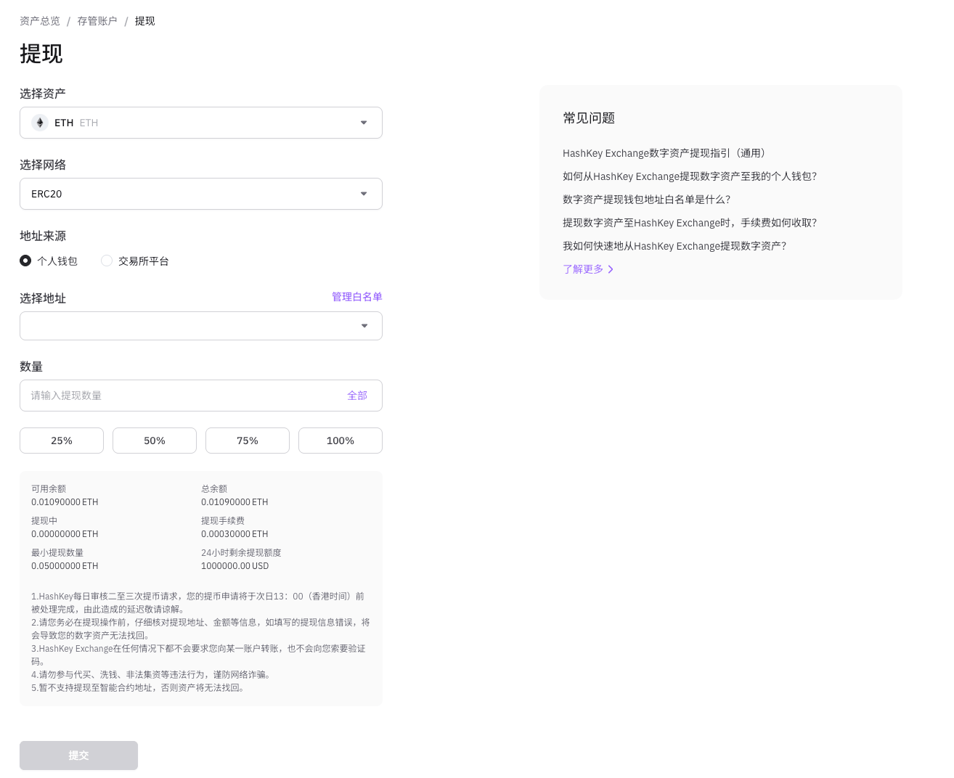Choose the 50% amount button
Screen dimensions: 954x778
point(155,441)
